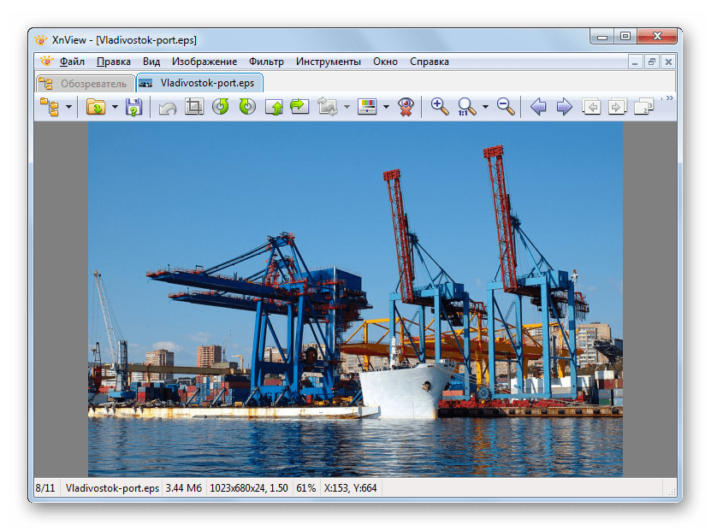Select the Vladivostok-port.eps tab
Screen dimensions: 711x531
point(200,83)
